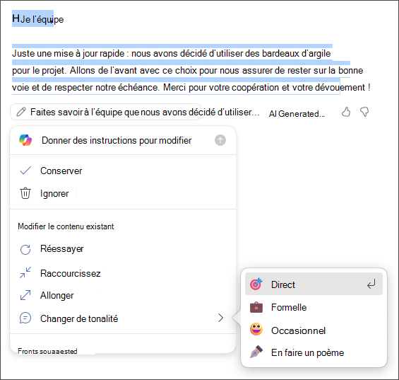
Task: Select the Occasionnel tone option
Action: pyautogui.click(x=314, y=330)
